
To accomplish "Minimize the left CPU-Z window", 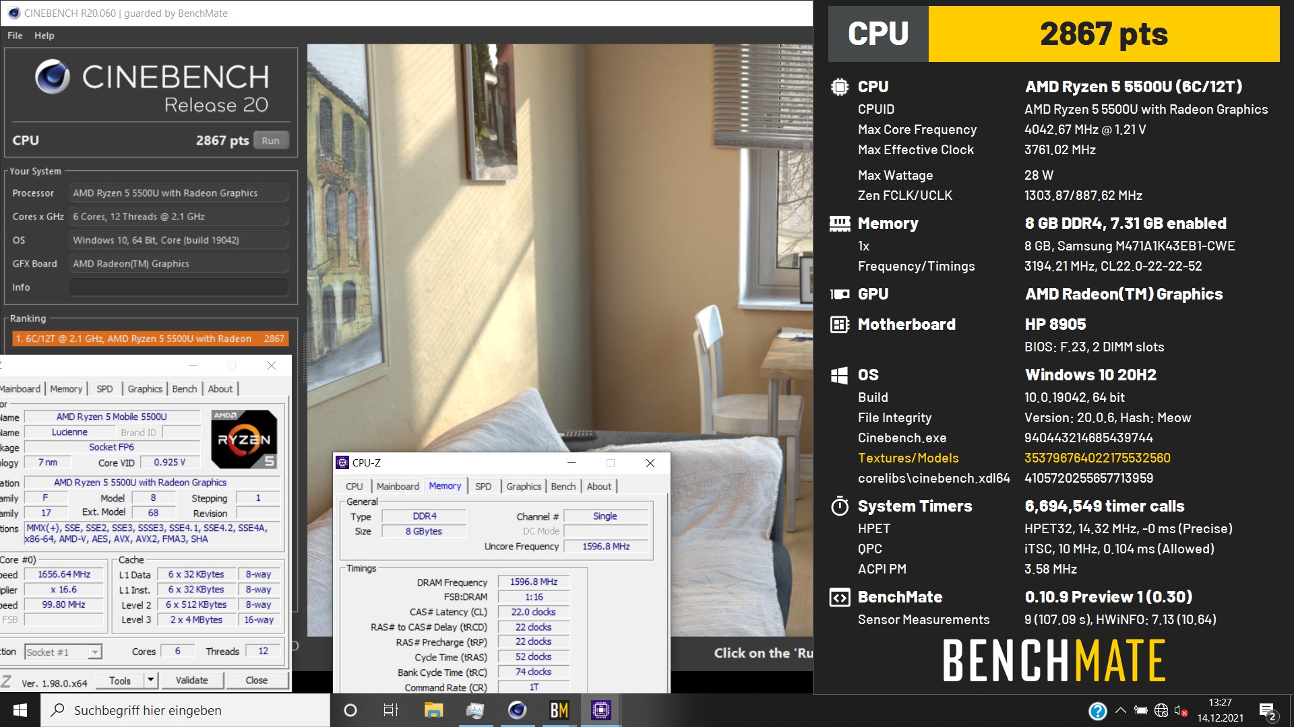I will pos(193,366).
